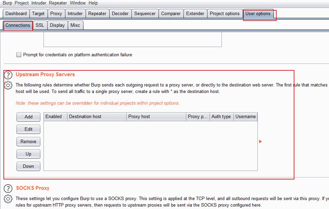329x209 pixels.
Task: Move proxy rule Up
Action: point(28,154)
